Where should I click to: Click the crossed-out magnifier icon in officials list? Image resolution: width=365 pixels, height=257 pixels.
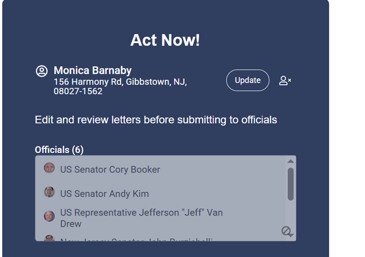(x=287, y=232)
